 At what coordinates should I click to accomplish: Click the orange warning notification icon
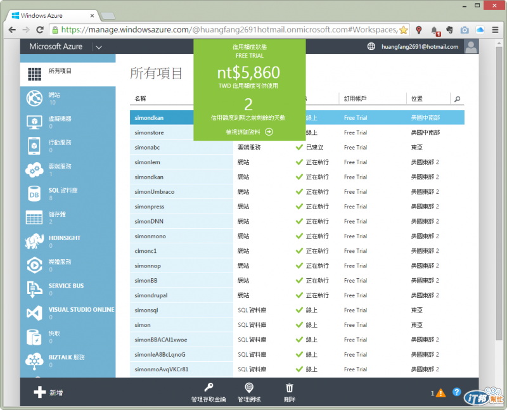pyautogui.click(x=440, y=393)
